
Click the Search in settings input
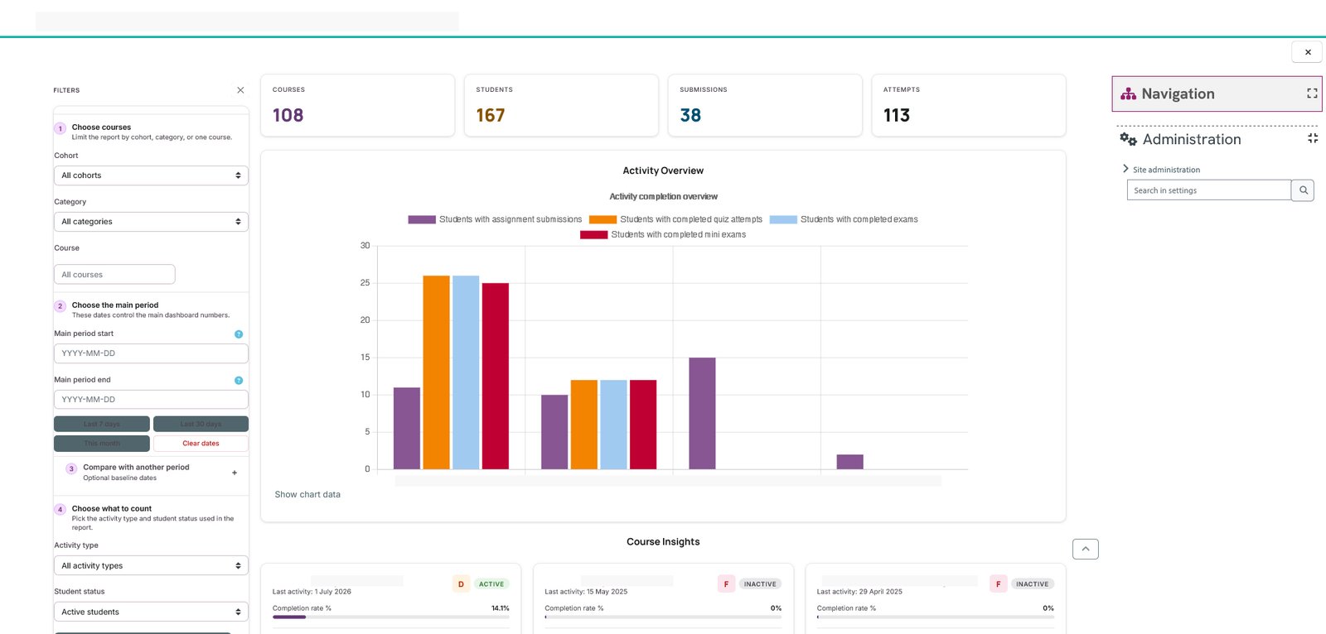pyautogui.click(x=1209, y=190)
